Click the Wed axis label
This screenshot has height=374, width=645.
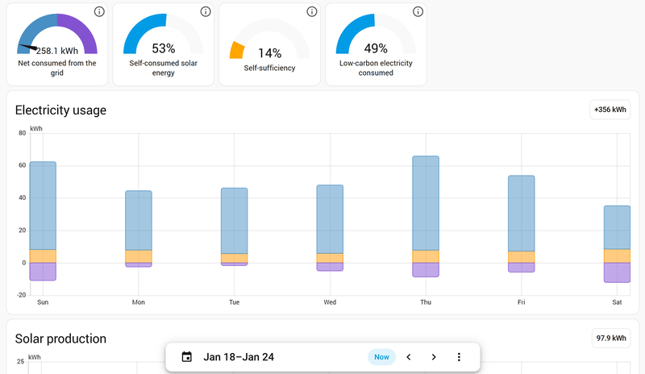330,302
